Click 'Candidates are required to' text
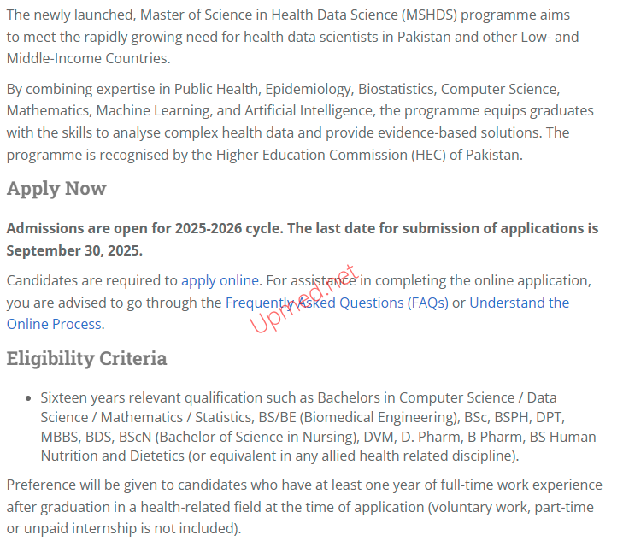 [91, 280]
